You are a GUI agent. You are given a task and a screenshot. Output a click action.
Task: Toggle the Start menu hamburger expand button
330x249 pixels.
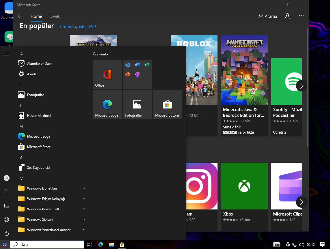[x=7, y=54]
